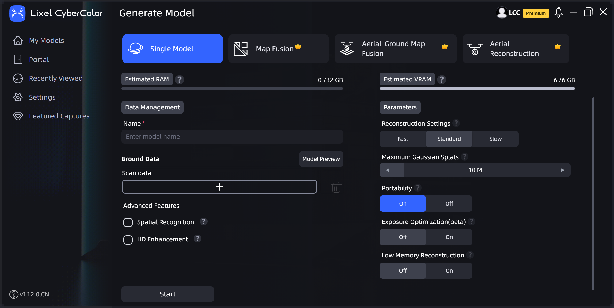
Task: Choose Standard reconstruction setting
Action: tap(449, 139)
